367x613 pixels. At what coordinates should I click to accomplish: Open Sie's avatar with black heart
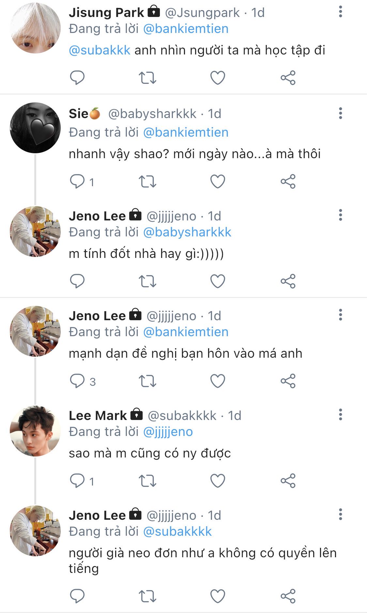tap(35, 128)
